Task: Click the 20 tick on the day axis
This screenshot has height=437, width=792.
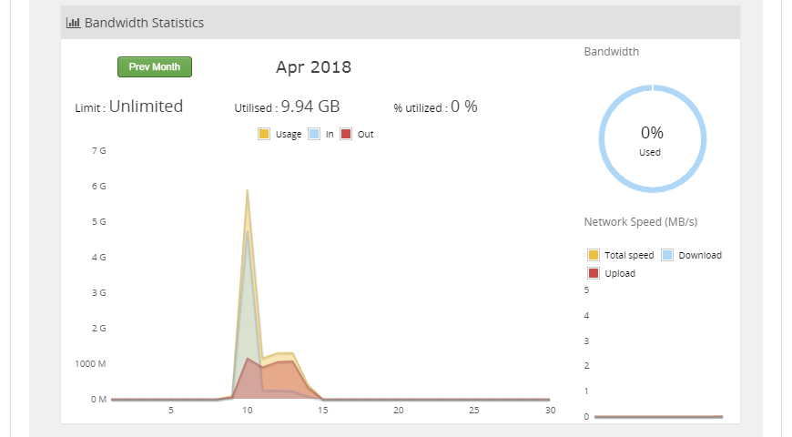Action: [399, 411]
